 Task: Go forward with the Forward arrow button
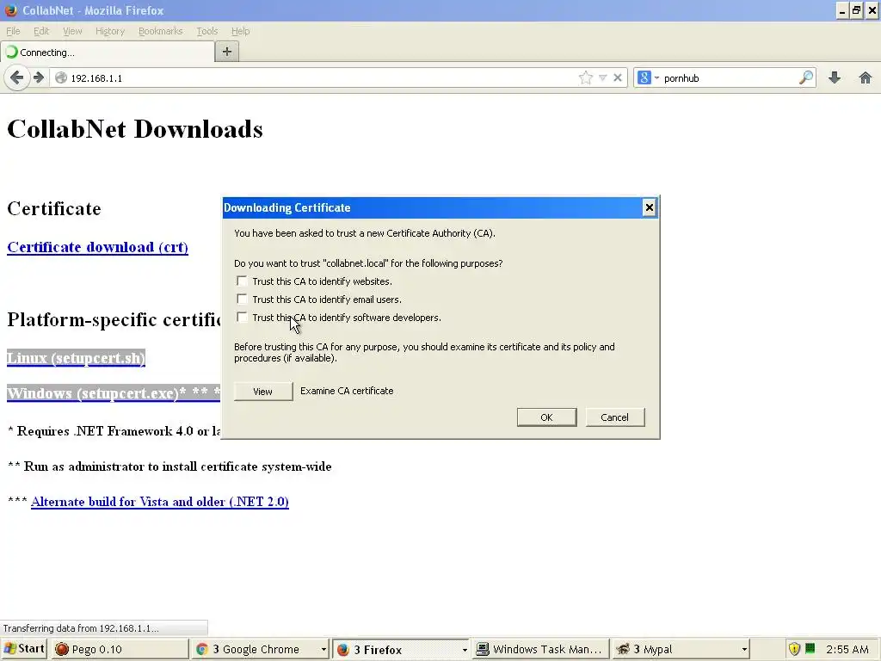38,77
